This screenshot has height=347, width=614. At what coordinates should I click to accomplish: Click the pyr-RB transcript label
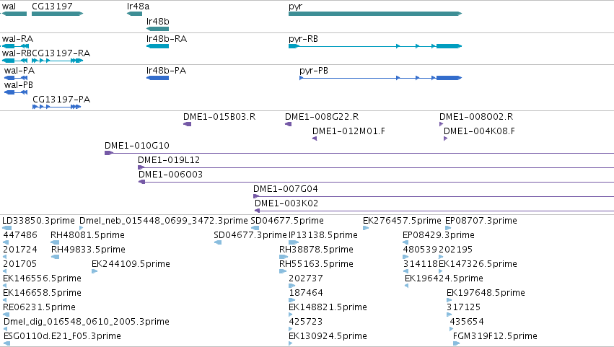303,39
